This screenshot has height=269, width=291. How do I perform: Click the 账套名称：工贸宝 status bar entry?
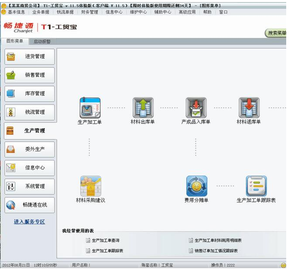157,265
